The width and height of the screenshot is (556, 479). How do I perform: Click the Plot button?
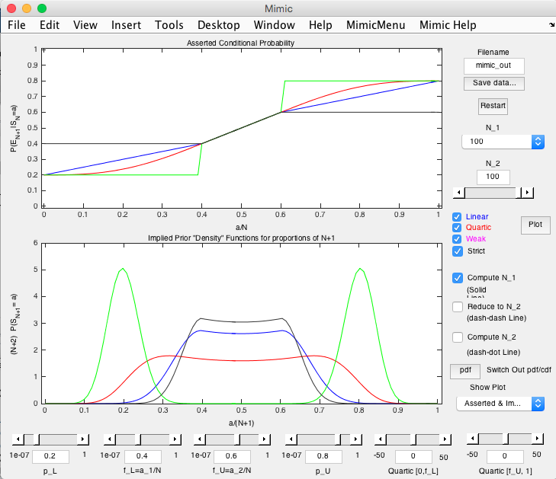[x=535, y=225]
